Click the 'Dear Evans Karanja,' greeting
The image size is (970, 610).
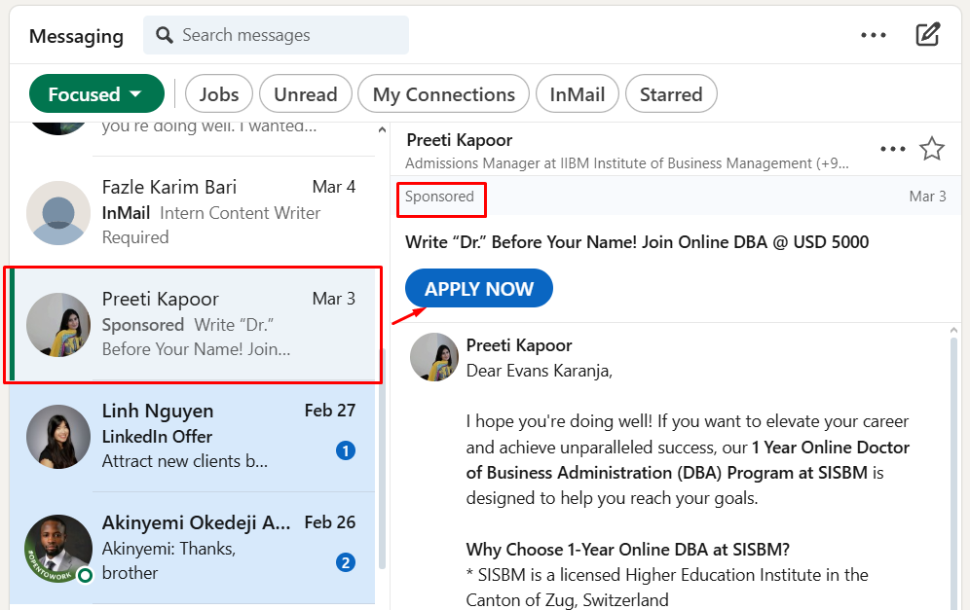click(x=539, y=371)
